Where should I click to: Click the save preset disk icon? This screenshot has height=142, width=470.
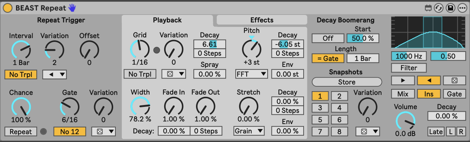pos(450,8)
